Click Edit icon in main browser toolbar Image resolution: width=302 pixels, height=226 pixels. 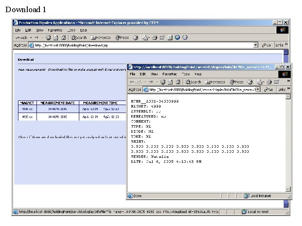pyautogui.click(x=162, y=38)
